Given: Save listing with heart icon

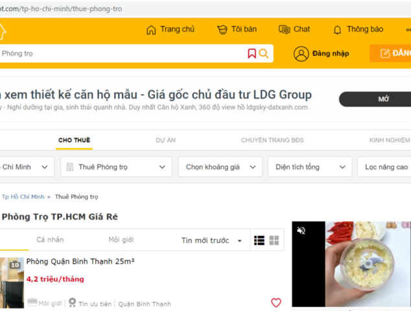Looking at the screenshot, I should click(276, 303).
